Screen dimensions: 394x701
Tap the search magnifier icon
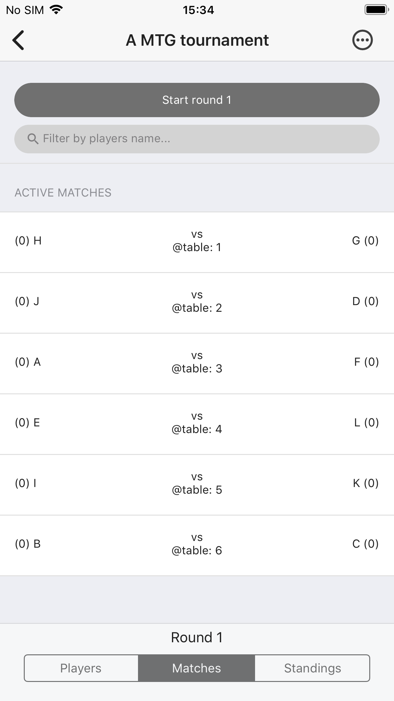point(33,139)
